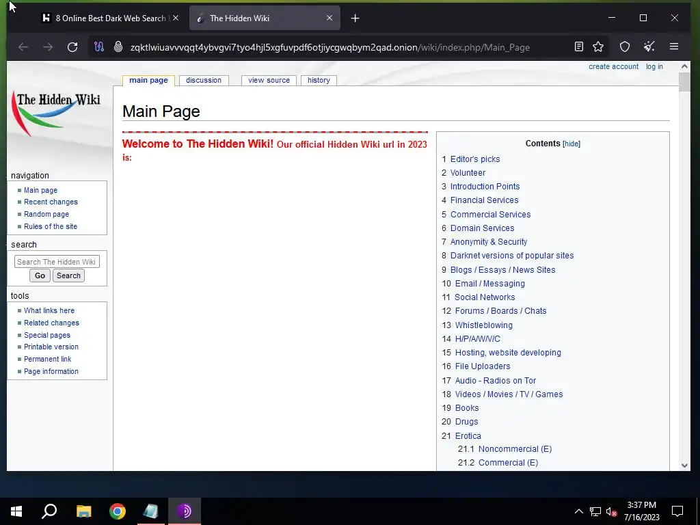The image size is (700, 525).
Task: Click the page scrollbar up arrow
Action: (x=684, y=66)
